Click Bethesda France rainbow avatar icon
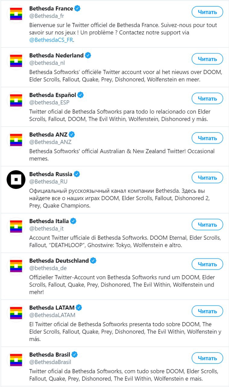The width and height of the screenshot is (229, 387). coord(16,14)
